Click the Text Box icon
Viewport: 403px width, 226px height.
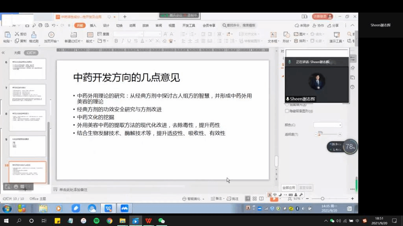point(273,35)
